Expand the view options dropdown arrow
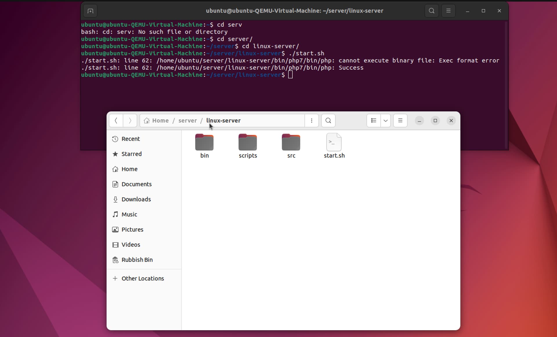This screenshot has width=557, height=337. pyautogui.click(x=386, y=120)
